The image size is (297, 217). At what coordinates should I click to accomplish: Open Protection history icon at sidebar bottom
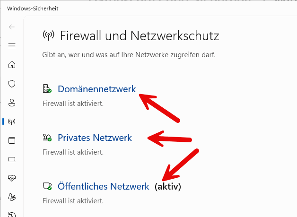click(12, 214)
